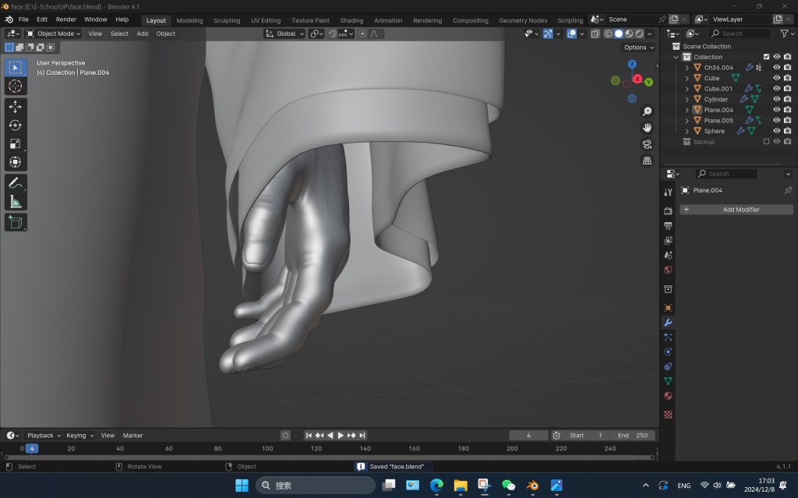798x498 pixels.
Task: Click the Cursor tool icon
Action: point(15,86)
